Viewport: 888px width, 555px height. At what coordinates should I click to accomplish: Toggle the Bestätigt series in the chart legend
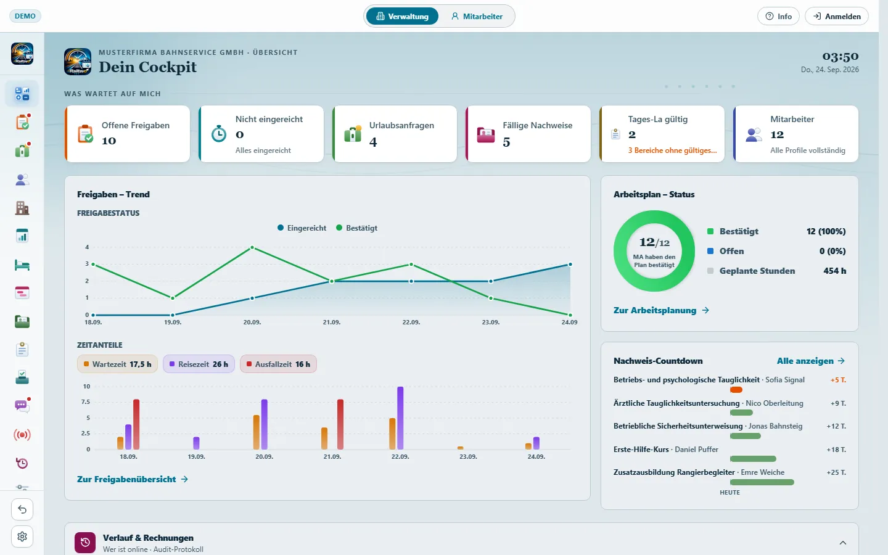[x=356, y=228]
